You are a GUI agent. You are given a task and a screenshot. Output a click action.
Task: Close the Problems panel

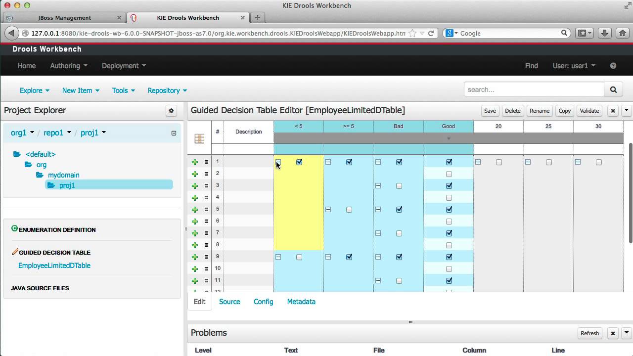(x=613, y=333)
